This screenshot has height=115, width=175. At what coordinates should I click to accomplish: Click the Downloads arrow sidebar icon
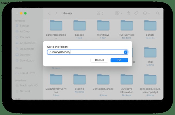17,60
